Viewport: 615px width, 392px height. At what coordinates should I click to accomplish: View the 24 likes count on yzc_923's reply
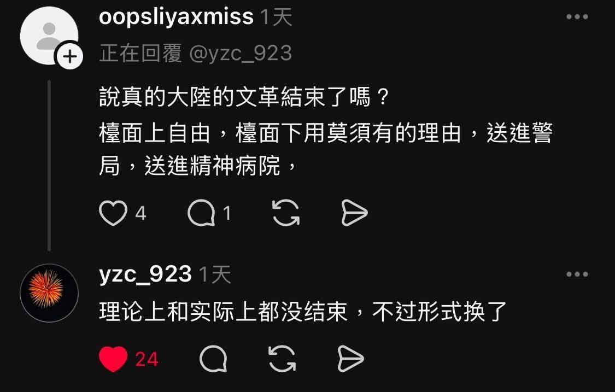pos(147,359)
